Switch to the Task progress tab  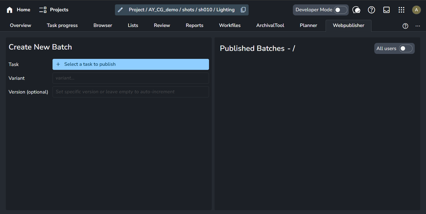click(x=62, y=25)
